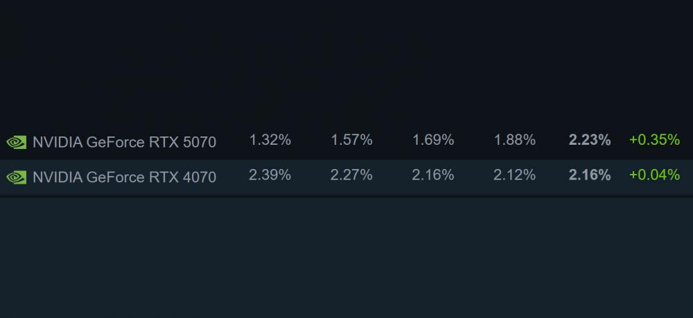Click the 2.27% figure in RTX 4070 row
This screenshot has width=693, height=318.
351,175
